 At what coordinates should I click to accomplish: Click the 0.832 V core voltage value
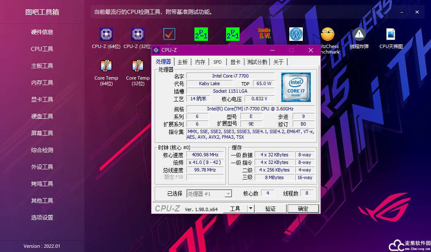pos(259,99)
